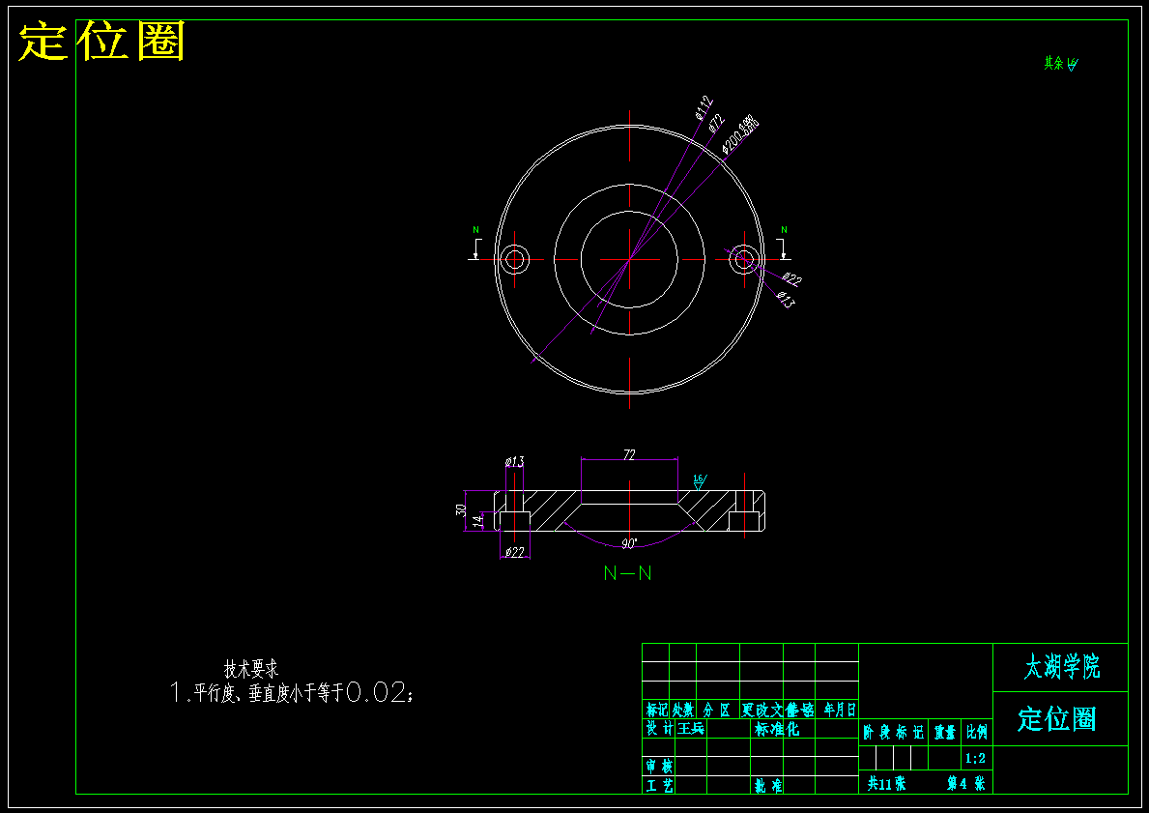1149x813 pixels.
Task: Select the right N section marker
Action: tap(784, 230)
